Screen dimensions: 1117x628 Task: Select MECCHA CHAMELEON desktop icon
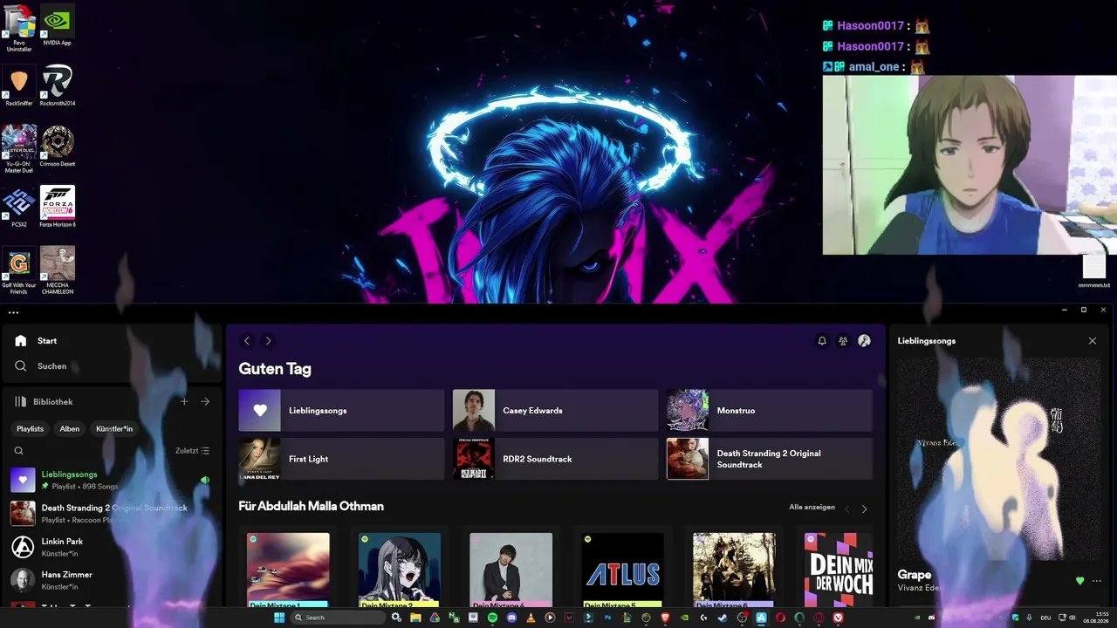point(58,270)
